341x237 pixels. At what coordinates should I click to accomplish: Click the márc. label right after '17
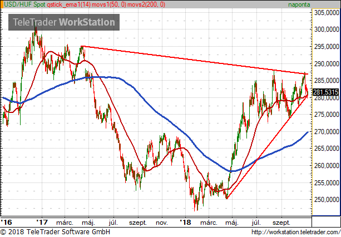pos(65,223)
